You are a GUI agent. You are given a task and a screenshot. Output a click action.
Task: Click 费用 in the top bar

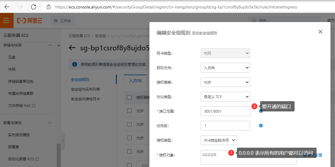coord(331,21)
